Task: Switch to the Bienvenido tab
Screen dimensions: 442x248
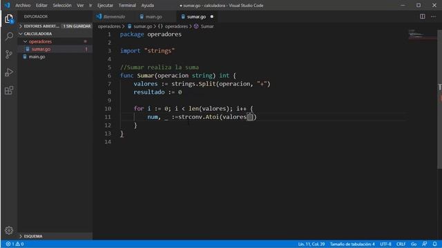Action: coord(114,17)
